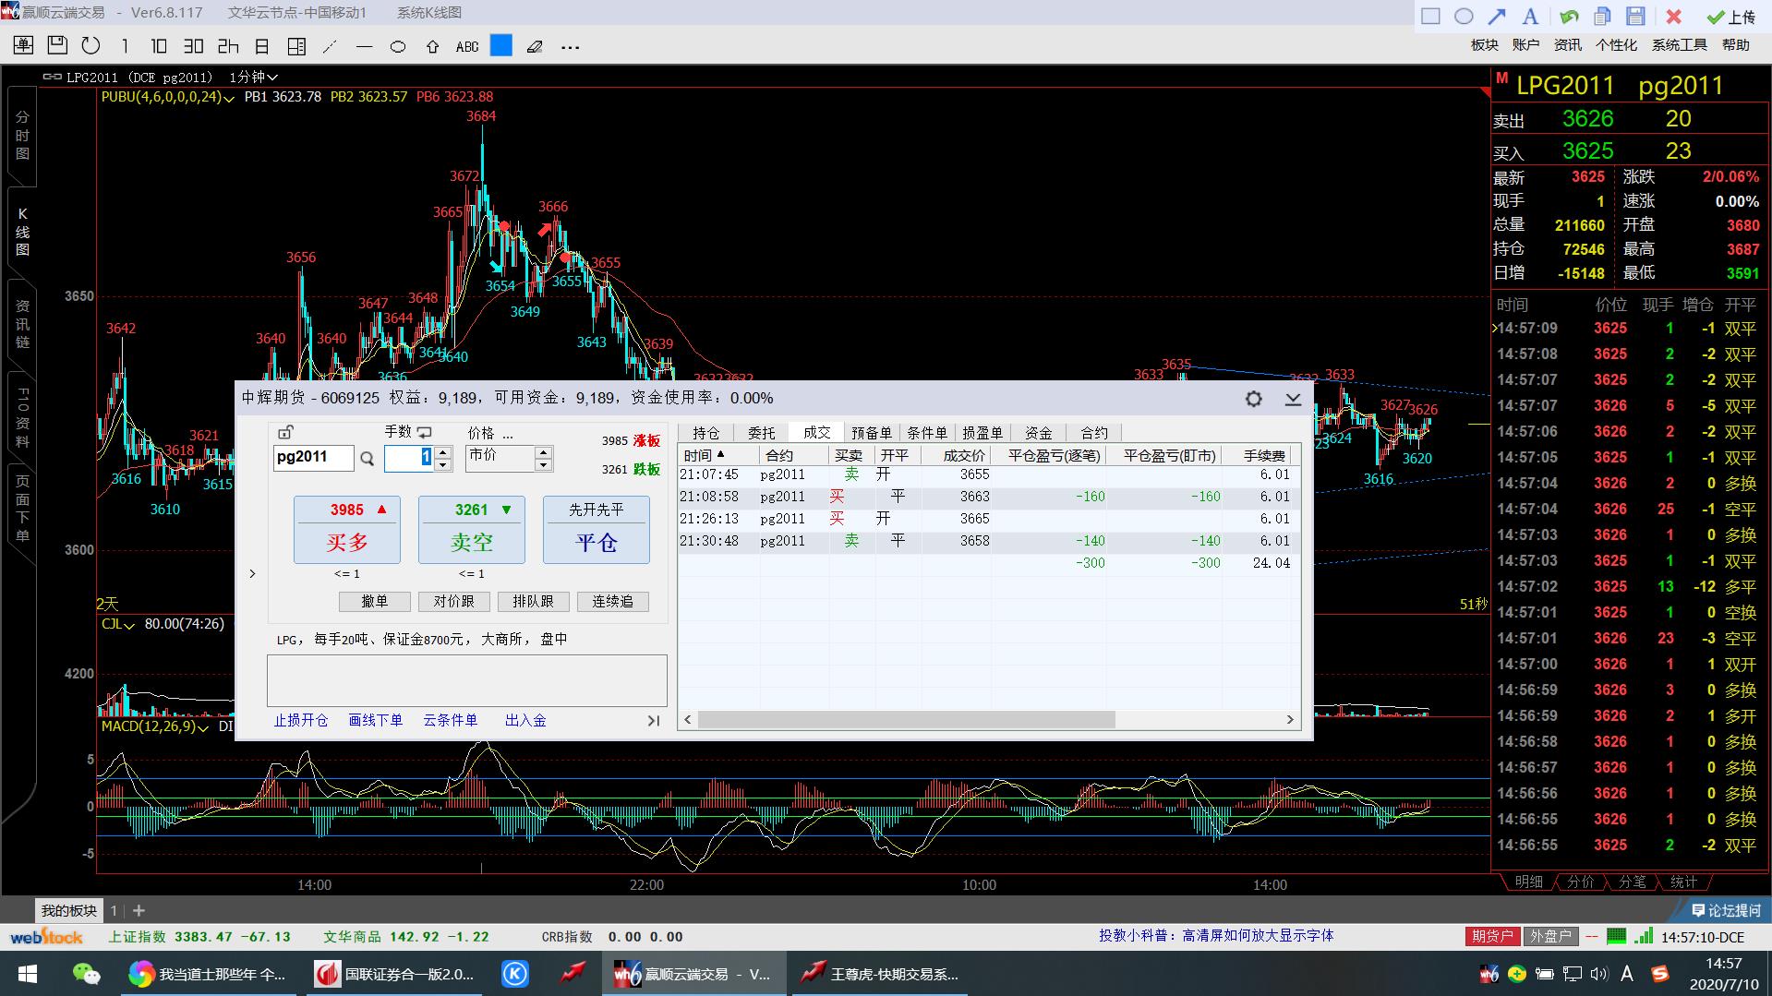Switch chart to 1-minute period
Viewport: 1772px width, 996px height.
tap(125, 45)
